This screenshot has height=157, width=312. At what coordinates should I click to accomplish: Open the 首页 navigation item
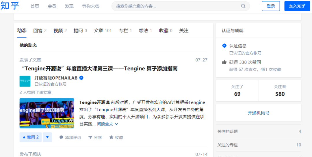35,6
